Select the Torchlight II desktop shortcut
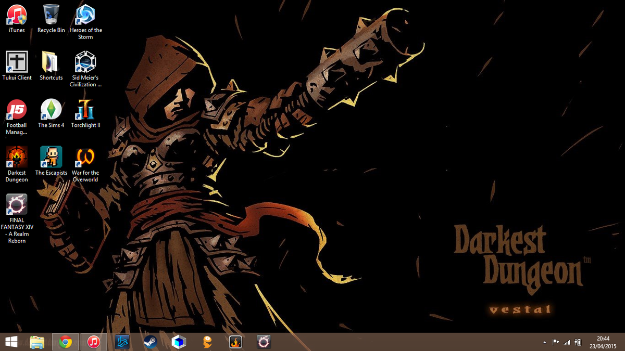625x351 pixels. 85,113
